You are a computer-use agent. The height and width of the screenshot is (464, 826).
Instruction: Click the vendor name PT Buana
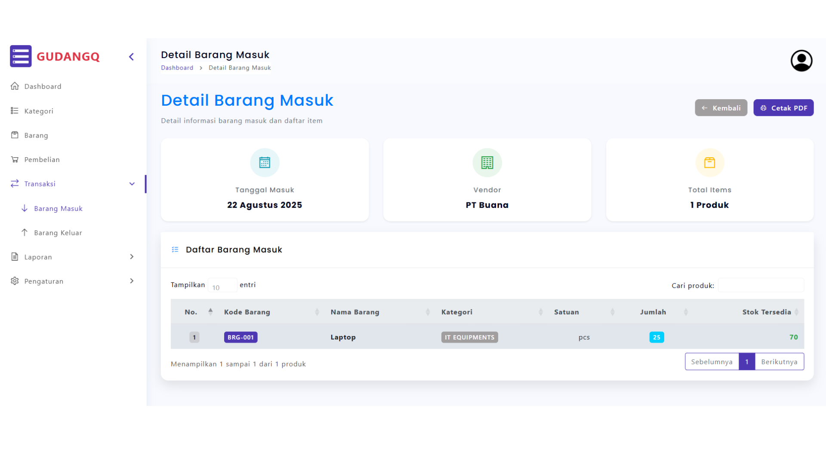[x=487, y=205]
